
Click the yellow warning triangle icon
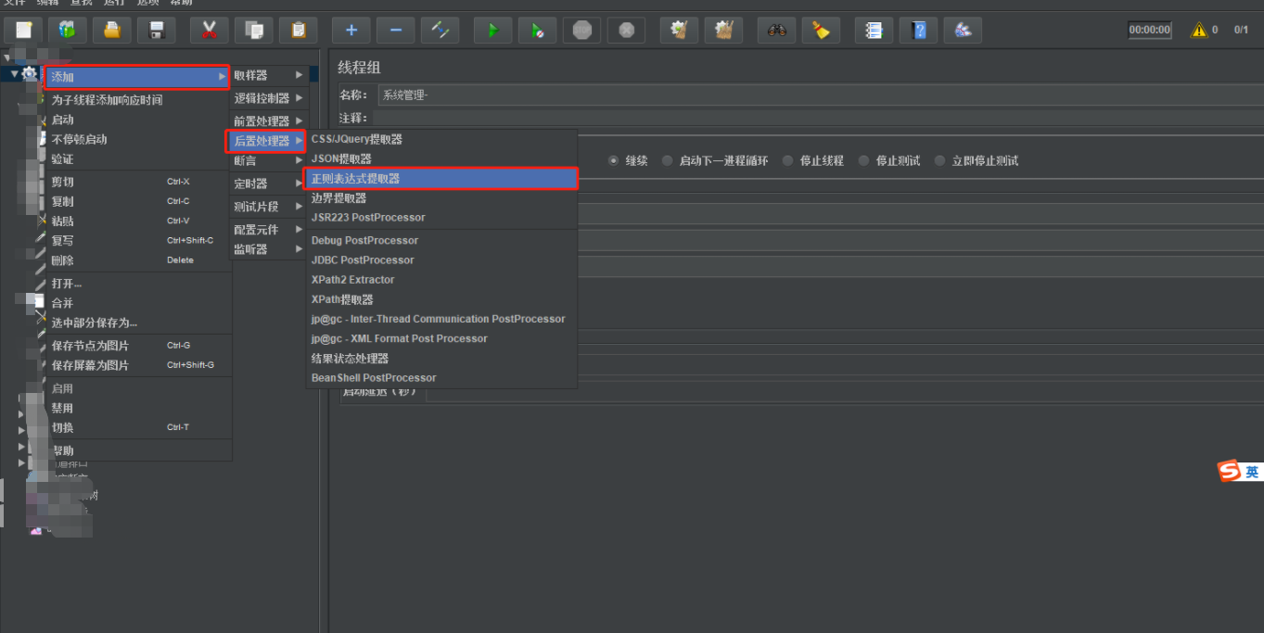[1199, 30]
